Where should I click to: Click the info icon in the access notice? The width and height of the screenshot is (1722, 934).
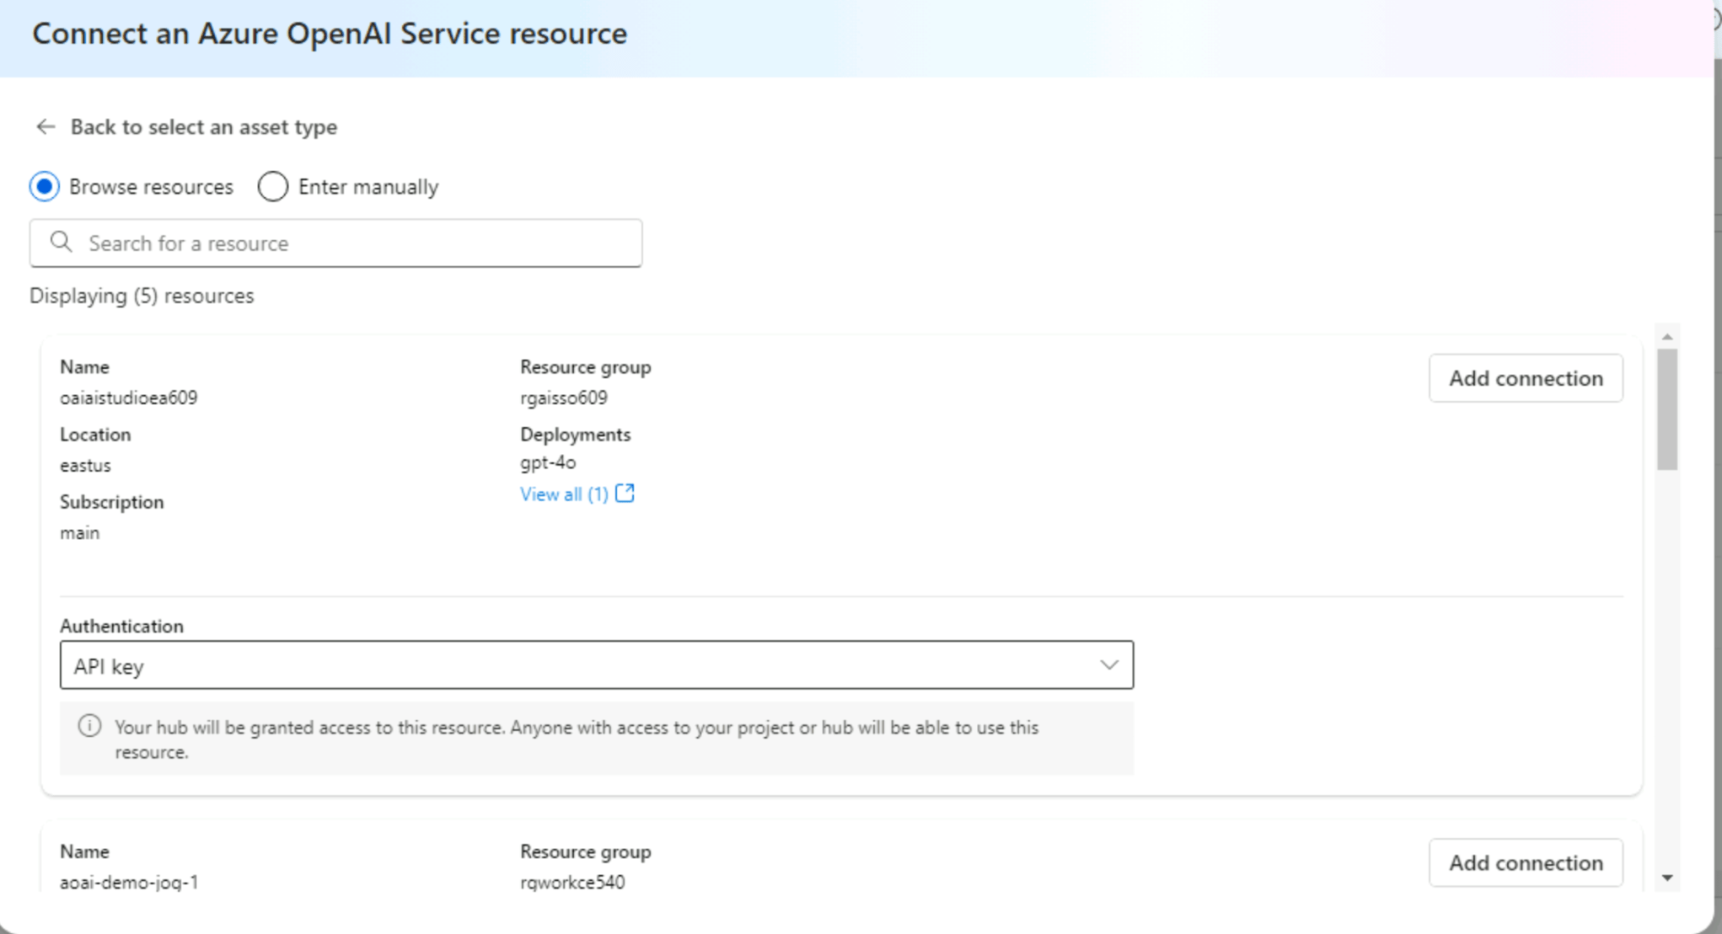90,725
